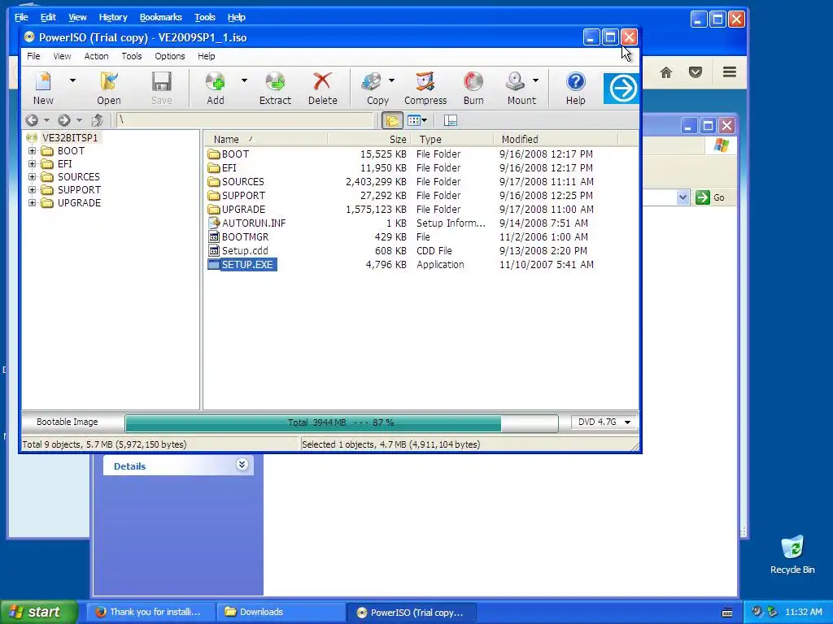
Task: Open the Mount button dropdown arrow
Action: point(535,80)
